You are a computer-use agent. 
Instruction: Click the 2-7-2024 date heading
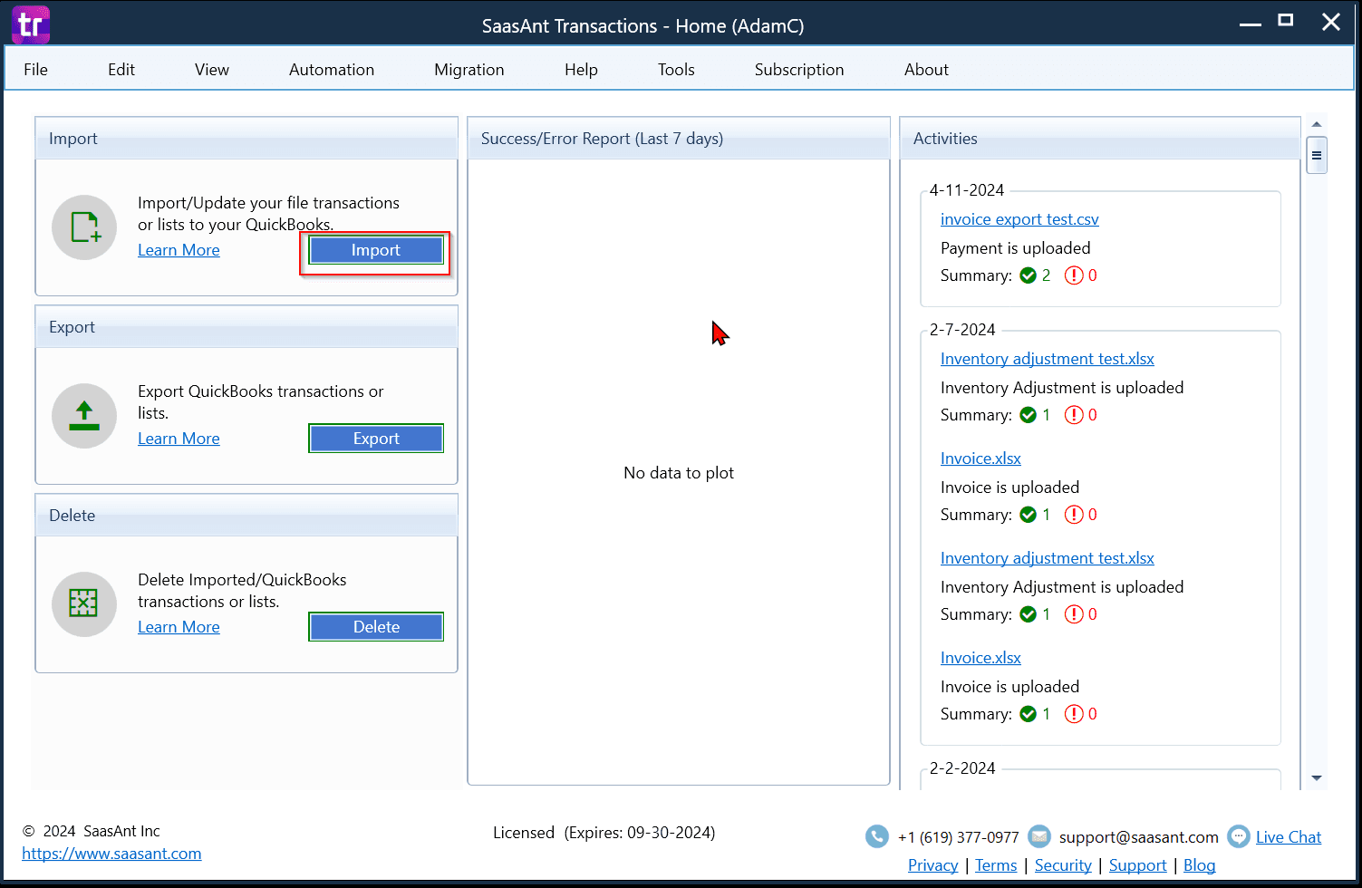(962, 330)
